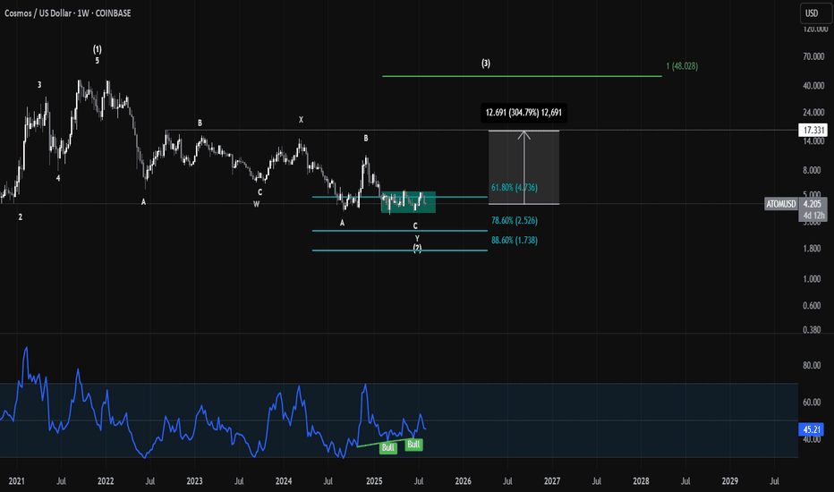Open the USD currency selector

(x=813, y=13)
